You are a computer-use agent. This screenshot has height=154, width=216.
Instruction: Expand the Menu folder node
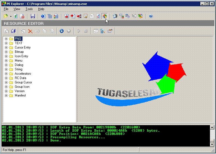(x=6, y=61)
